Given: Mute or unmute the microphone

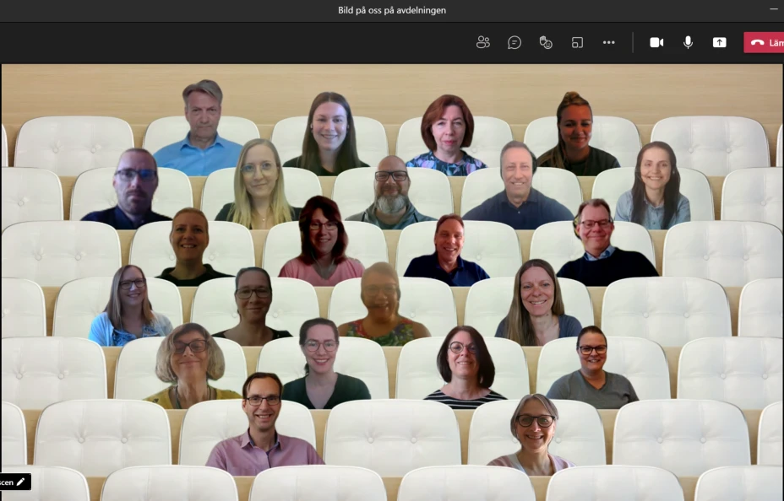Looking at the screenshot, I should pos(688,42).
